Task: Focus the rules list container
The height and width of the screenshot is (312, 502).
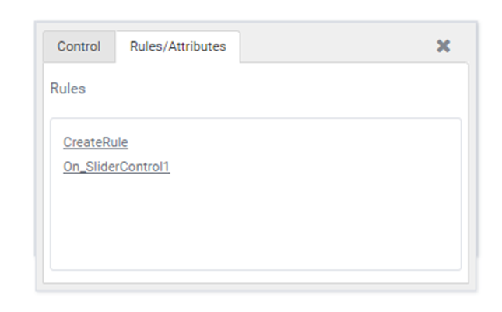Action: coord(256,195)
